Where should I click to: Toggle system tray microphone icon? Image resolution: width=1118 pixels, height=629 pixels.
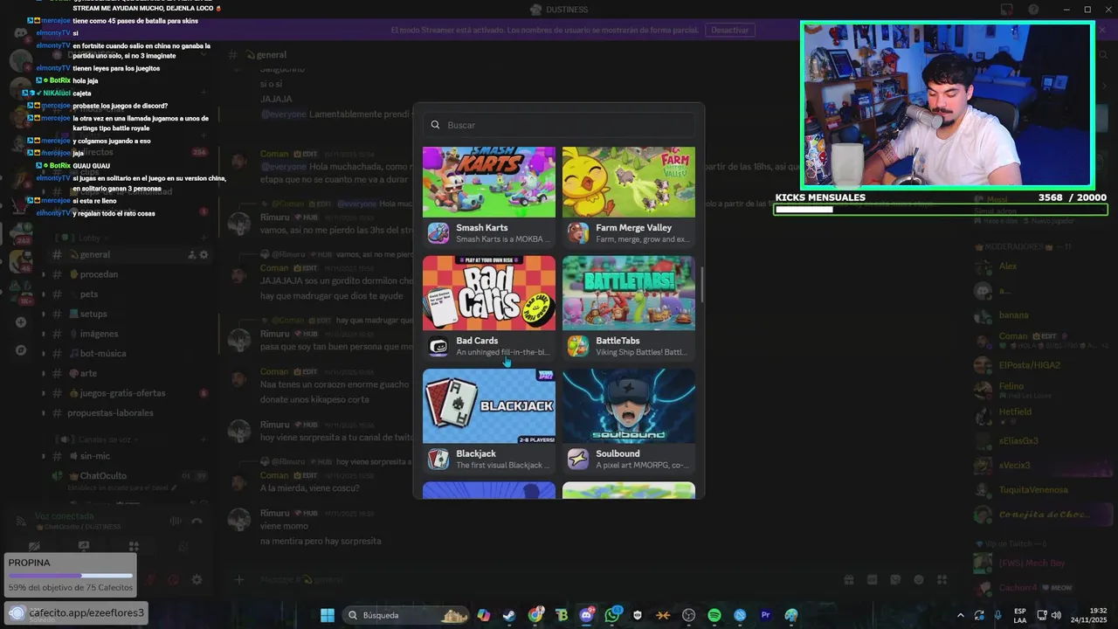pos(997,615)
